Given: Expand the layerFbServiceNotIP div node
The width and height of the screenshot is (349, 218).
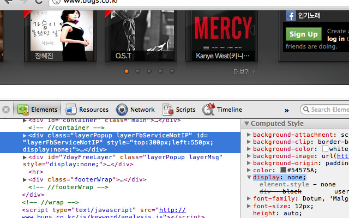Looking at the screenshot, I should click(25, 135).
